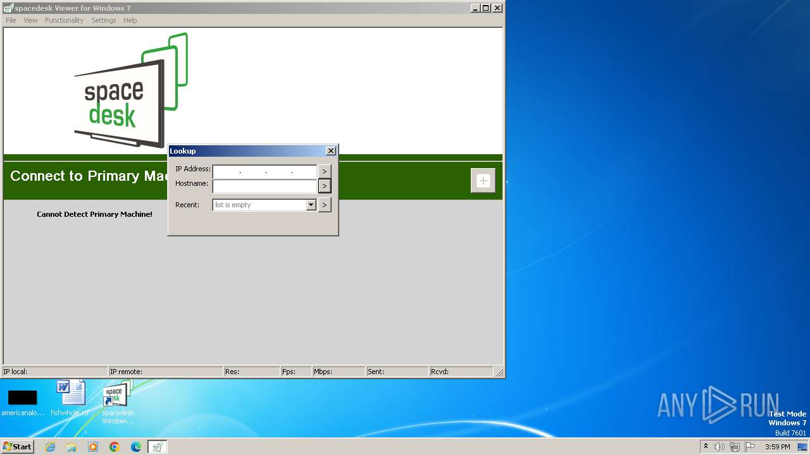Click the spacedesk window title bar icon

(x=8, y=8)
